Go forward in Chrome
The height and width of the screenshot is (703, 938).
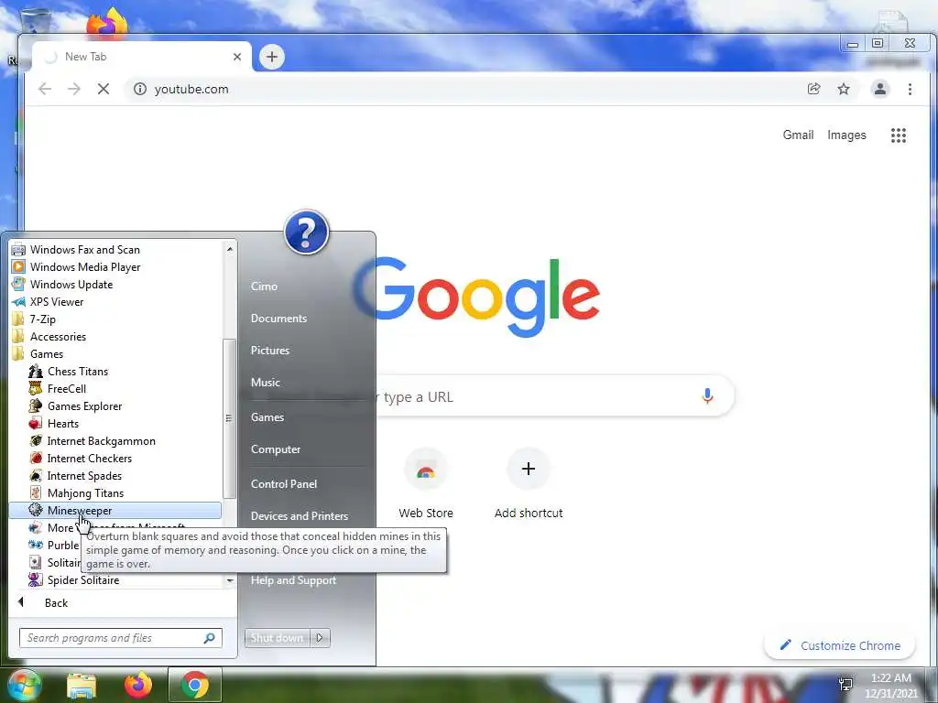point(74,89)
